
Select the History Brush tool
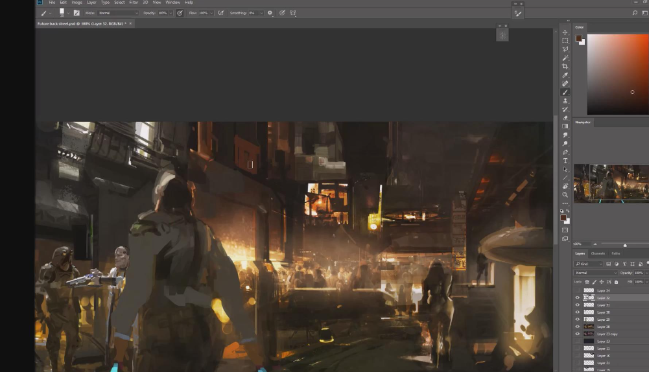pyautogui.click(x=565, y=110)
